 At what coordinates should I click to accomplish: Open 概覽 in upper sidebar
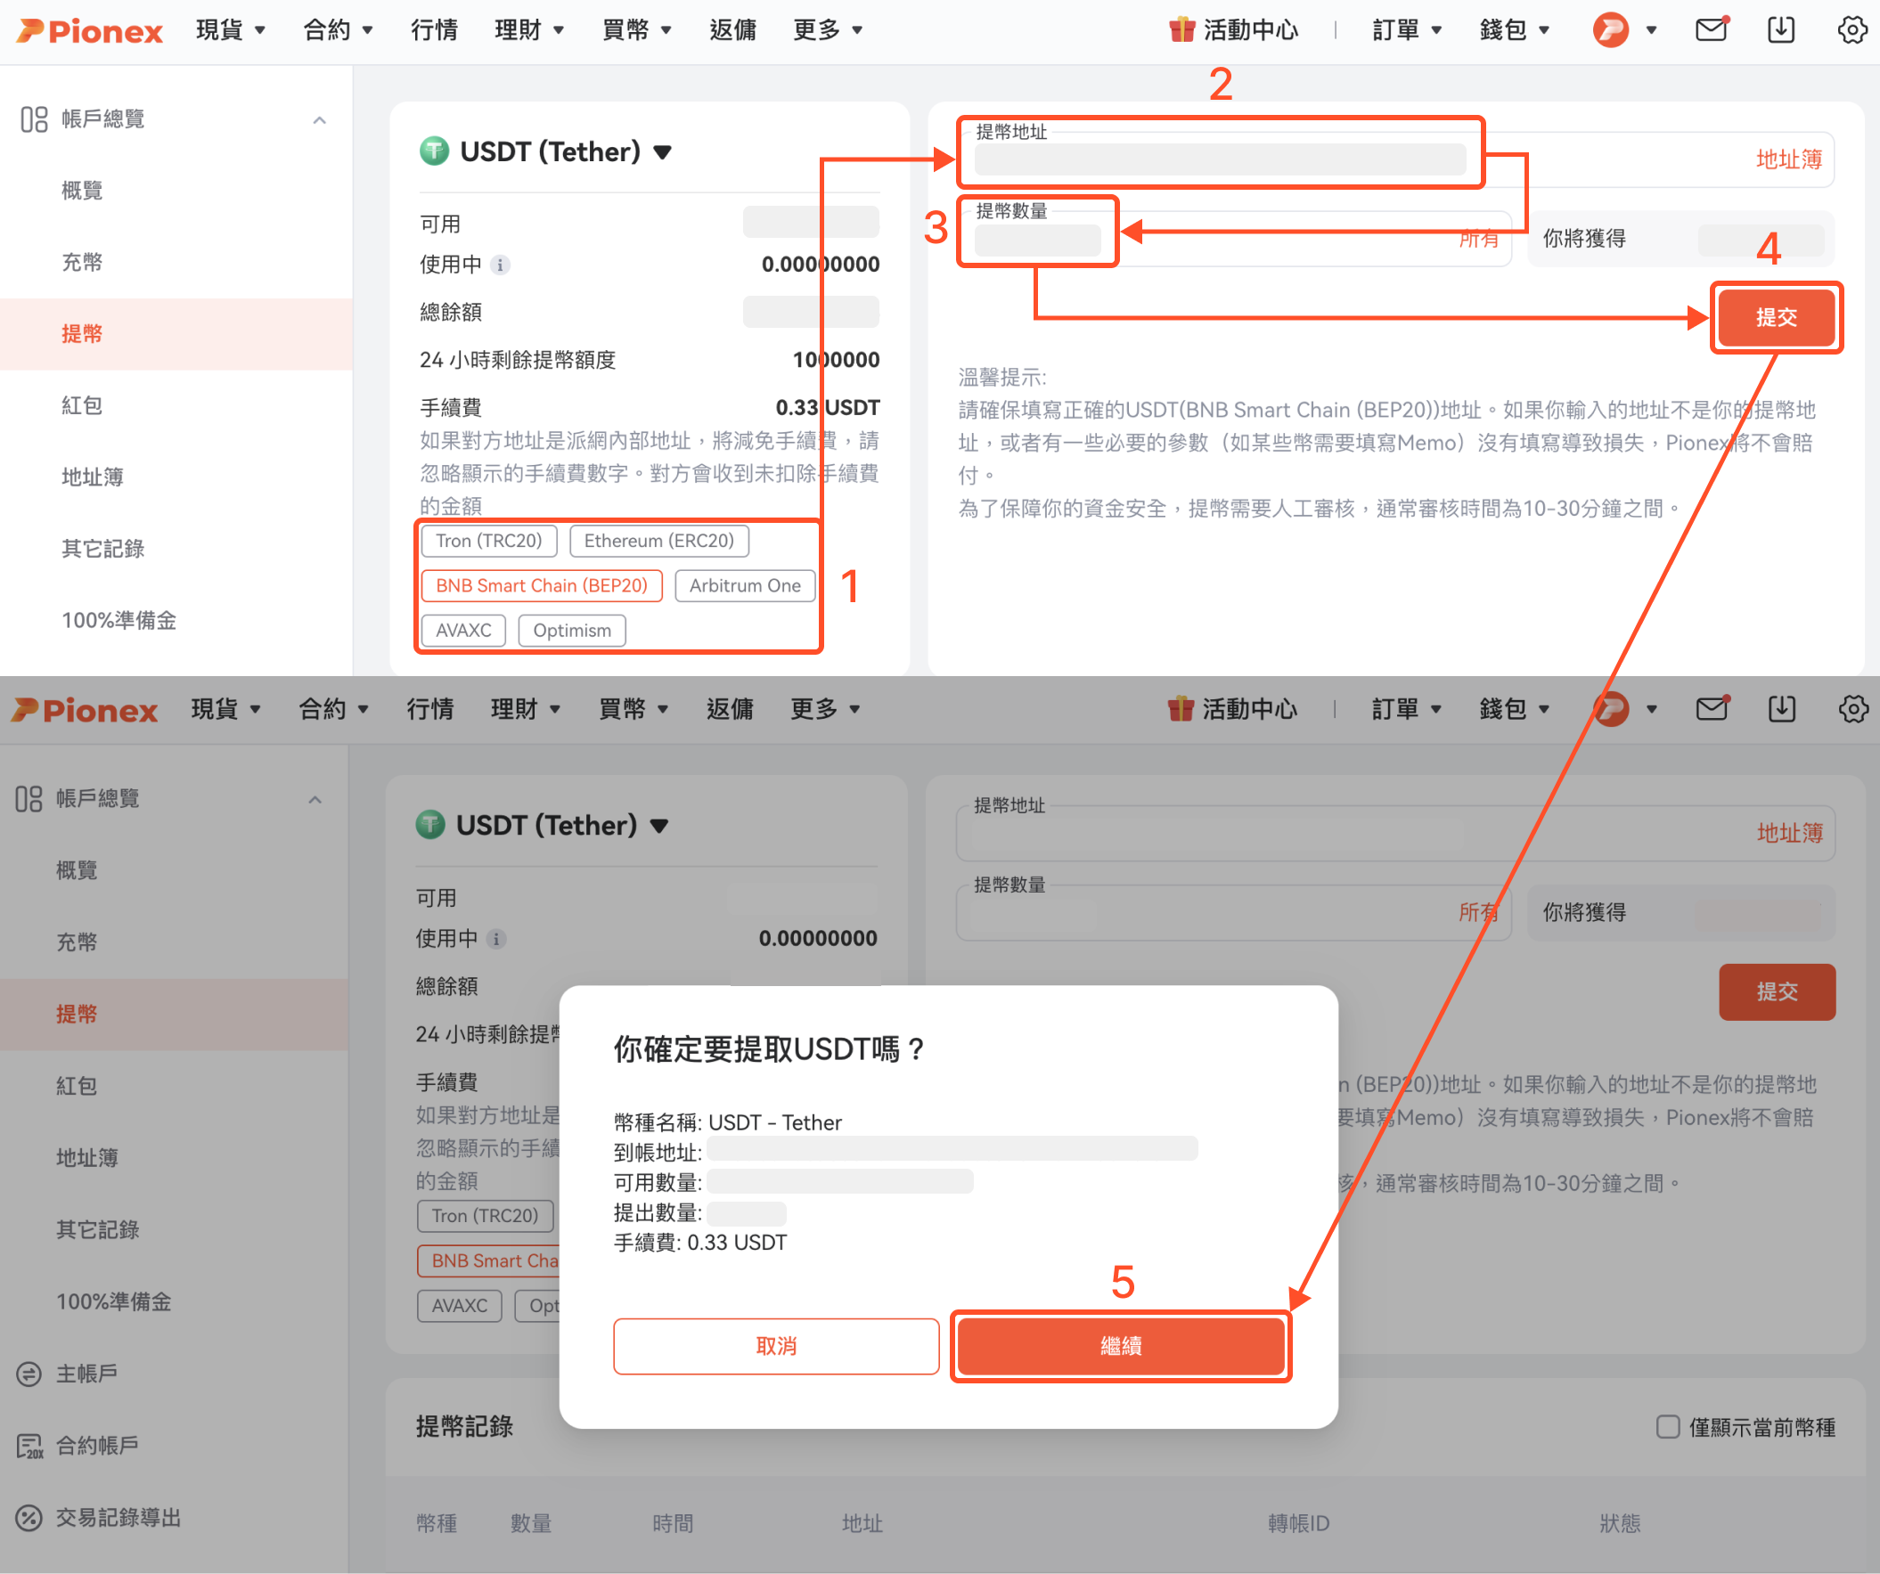coord(81,190)
